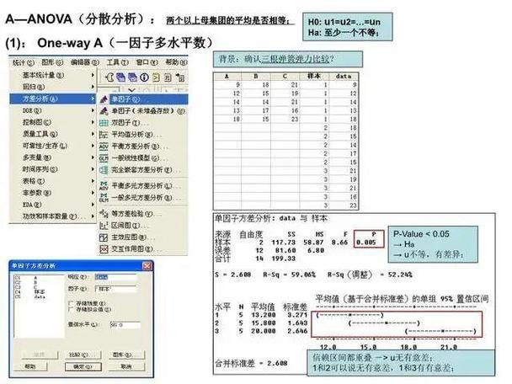Expand the 可靠性/生存 submenu arrow
Screen dimensions: 512x384
(x=93, y=146)
